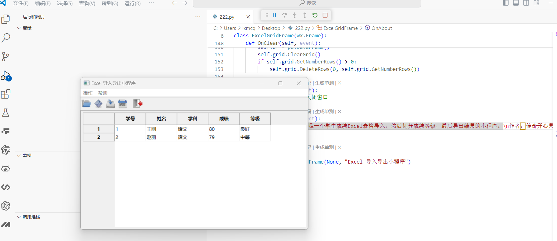Expand the 调用堆栈 call stack section
The width and height of the screenshot is (557, 241).
coord(31,217)
